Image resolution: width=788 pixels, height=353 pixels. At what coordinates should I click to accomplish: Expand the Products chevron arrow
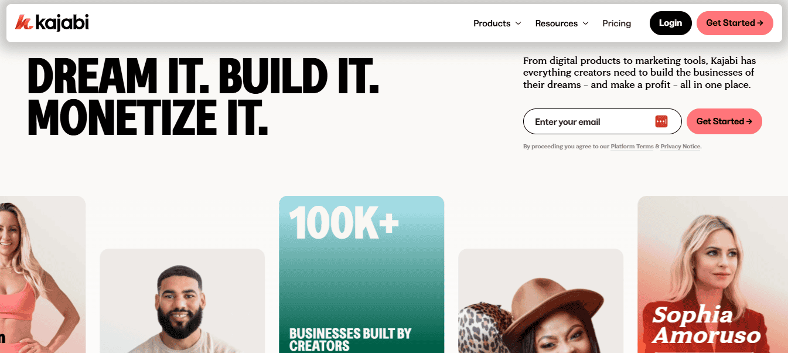click(x=518, y=23)
